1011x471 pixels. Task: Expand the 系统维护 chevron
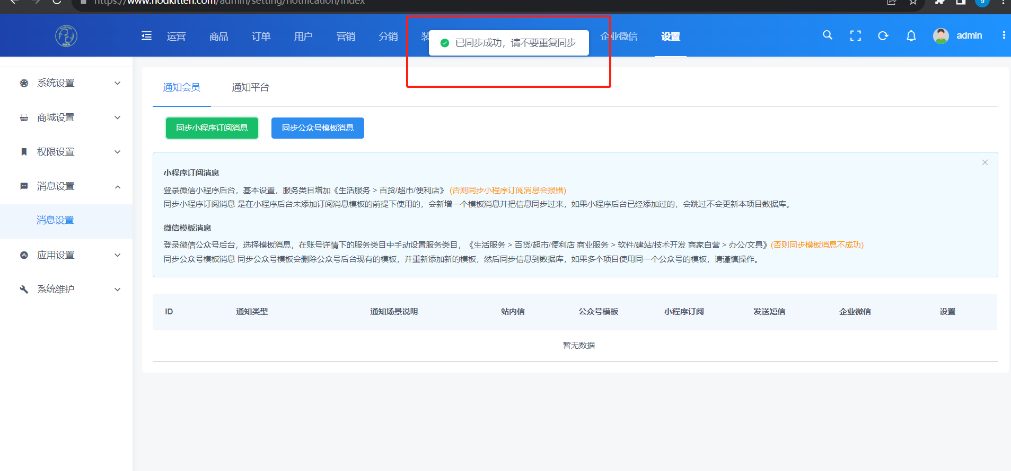(x=118, y=289)
